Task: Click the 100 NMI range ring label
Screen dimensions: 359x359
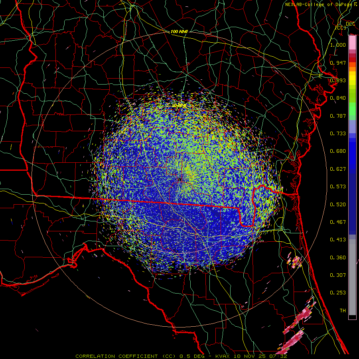Action: click(x=179, y=32)
